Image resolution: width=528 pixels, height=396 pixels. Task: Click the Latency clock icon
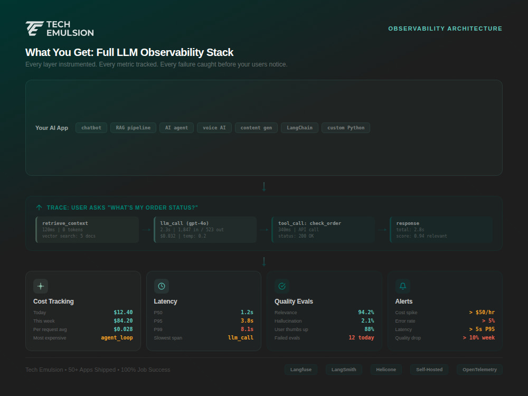pyautogui.click(x=161, y=286)
